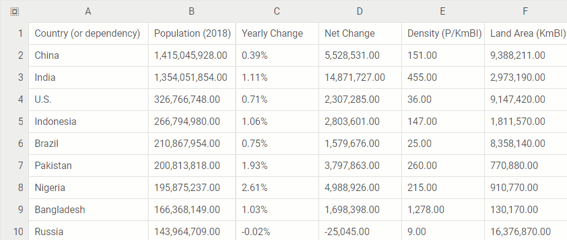Viewport: 567px width, 240px height.
Task: Click the "Population (2018)" header cell
Action: [191, 34]
